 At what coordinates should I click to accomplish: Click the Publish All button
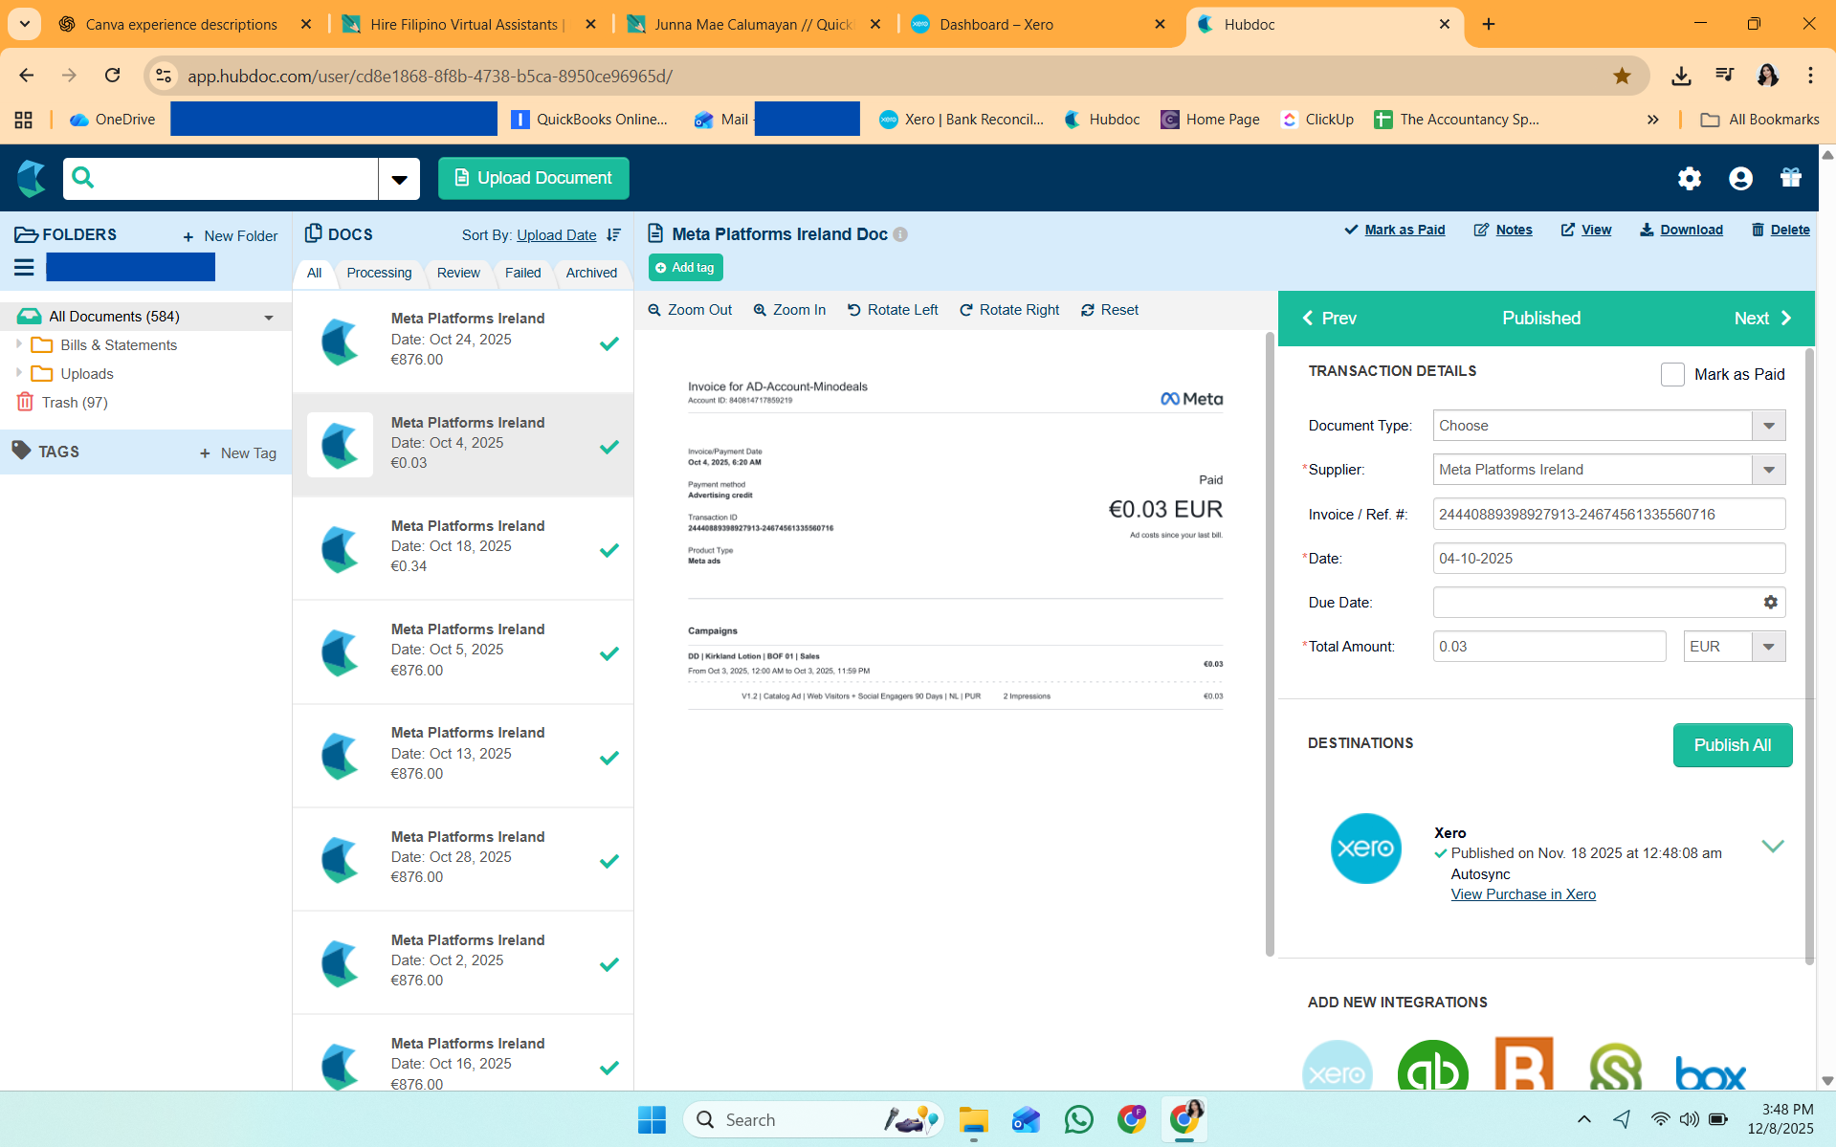(1732, 745)
